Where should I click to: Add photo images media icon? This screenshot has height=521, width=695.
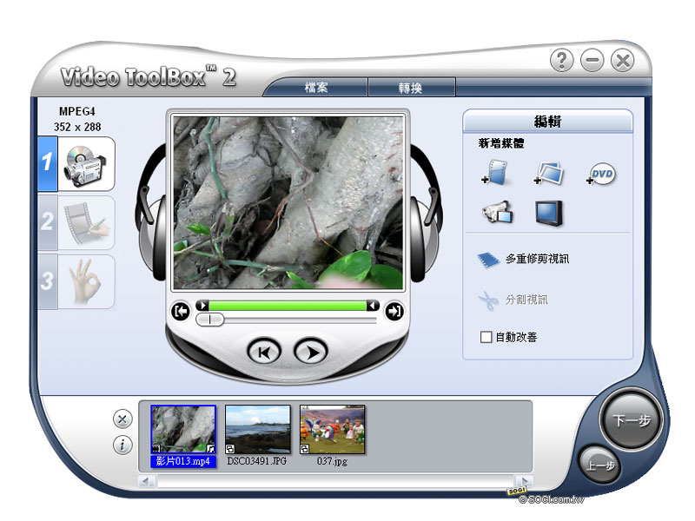[x=549, y=173]
